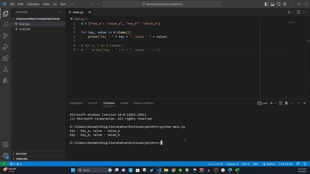Open run button dropdown arrow
310x174 pixels.
pyautogui.click(x=293, y=12)
